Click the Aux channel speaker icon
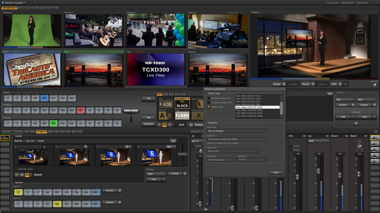This screenshot has width=380, height=213. coord(327,136)
